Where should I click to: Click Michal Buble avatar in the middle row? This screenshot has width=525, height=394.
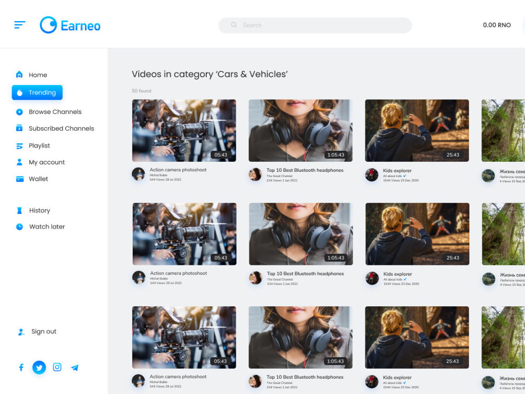click(139, 277)
